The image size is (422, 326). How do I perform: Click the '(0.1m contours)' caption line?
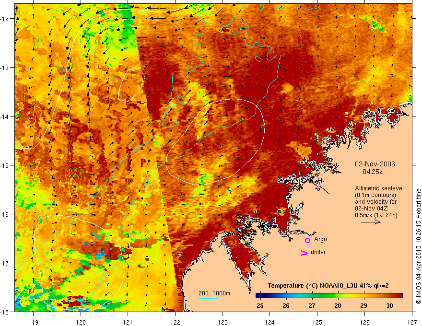pos(375,195)
